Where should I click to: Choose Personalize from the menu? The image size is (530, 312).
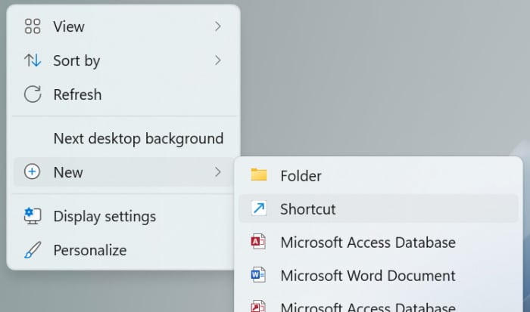pyautogui.click(x=123, y=250)
